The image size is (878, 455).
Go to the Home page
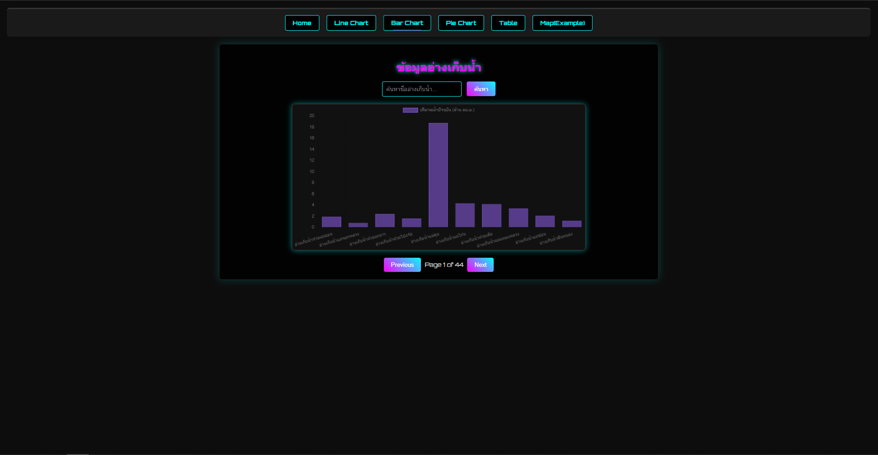tap(302, 23)
